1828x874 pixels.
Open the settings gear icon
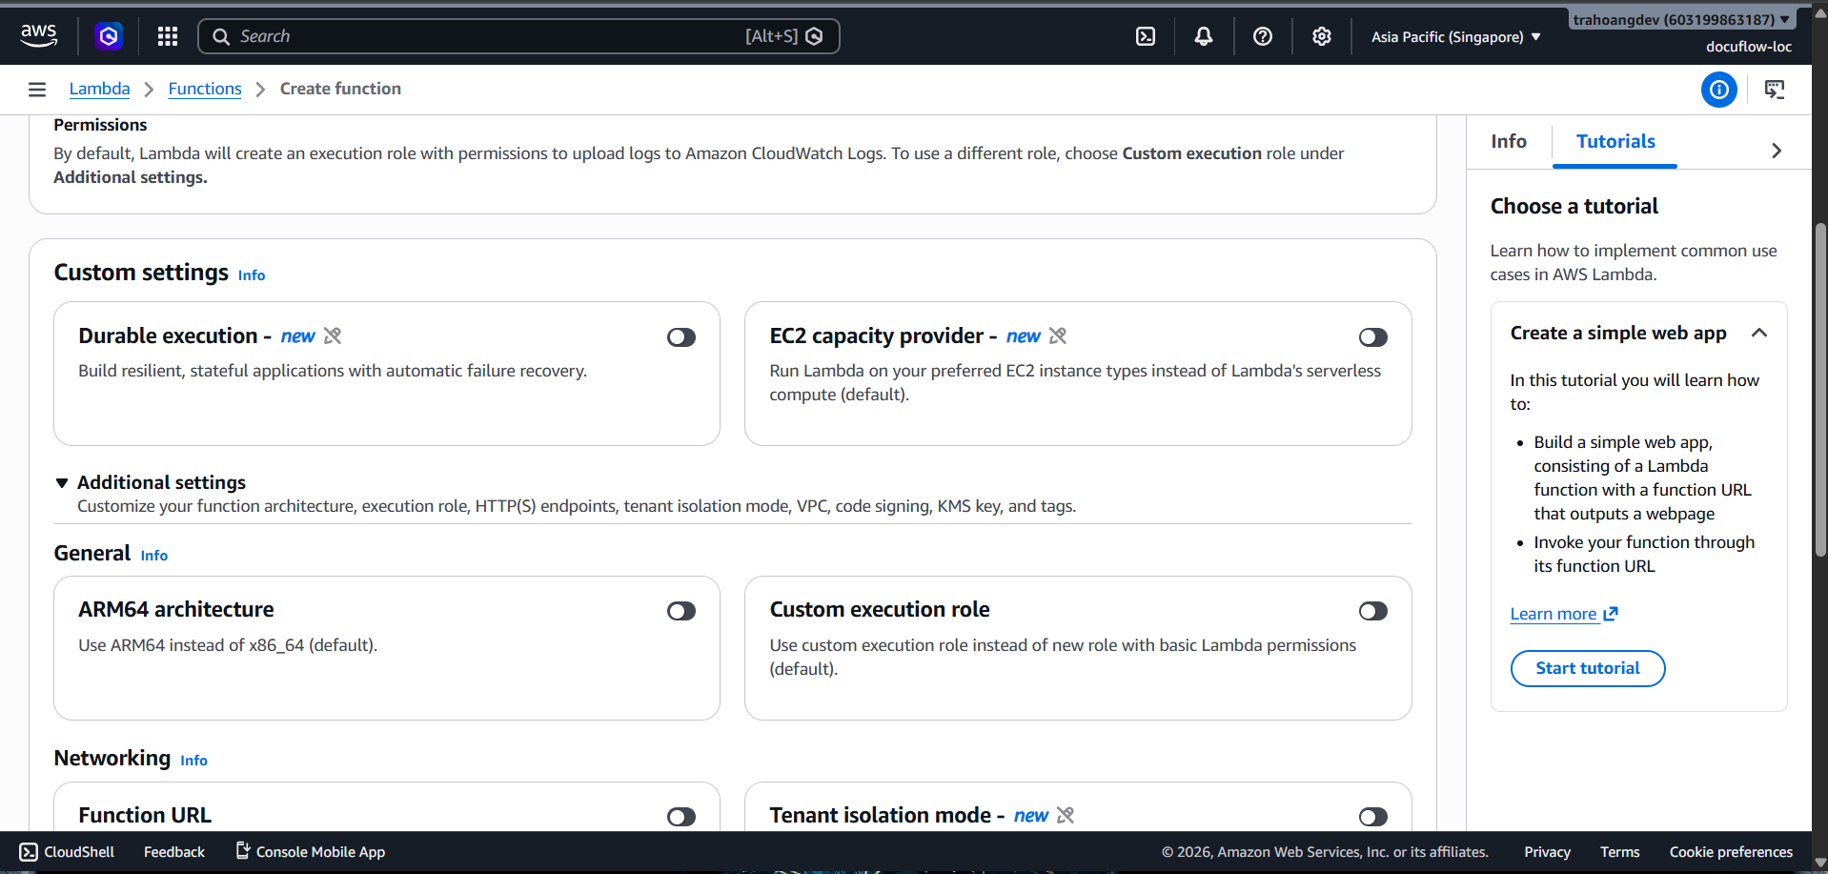click(1321, 36)
